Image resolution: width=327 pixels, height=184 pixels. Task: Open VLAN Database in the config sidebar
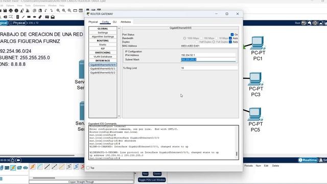tap(103, 57)
